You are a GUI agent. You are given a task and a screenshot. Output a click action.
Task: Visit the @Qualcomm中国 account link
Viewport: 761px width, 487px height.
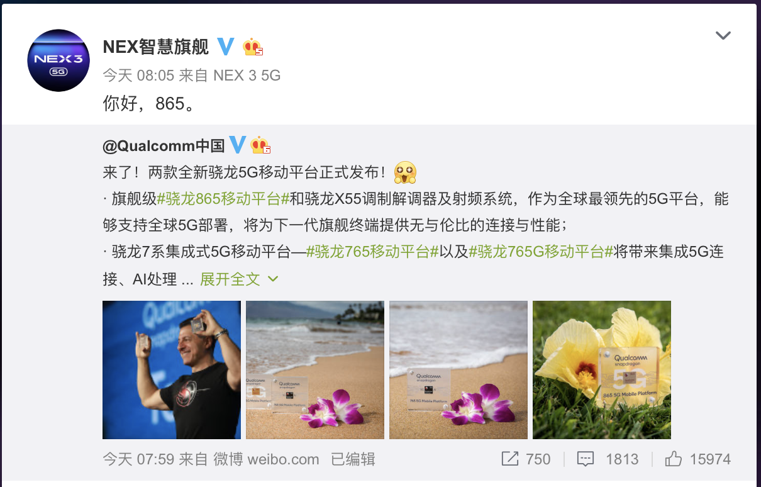click(x=164, y=145)
